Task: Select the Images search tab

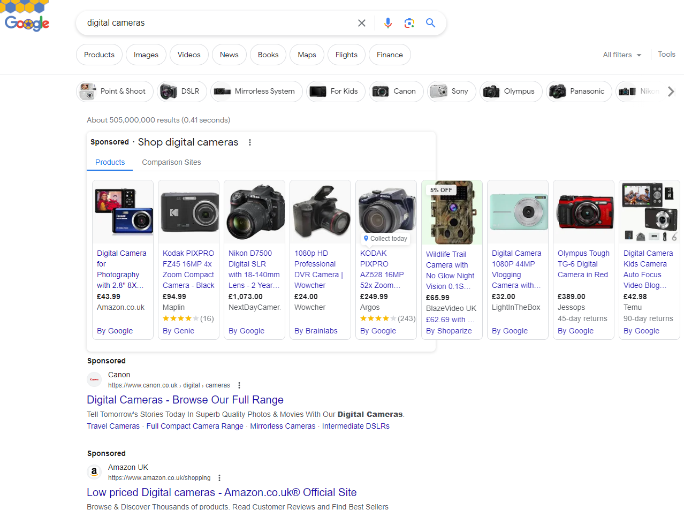Action: pos(146,55)
